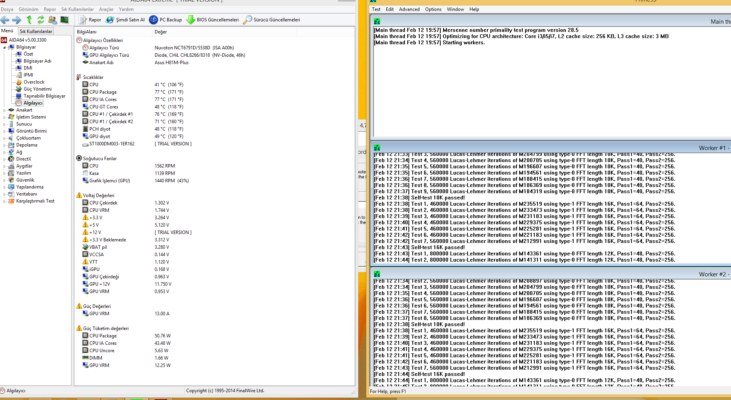Select Overclock flame icon item

point(19,82)
